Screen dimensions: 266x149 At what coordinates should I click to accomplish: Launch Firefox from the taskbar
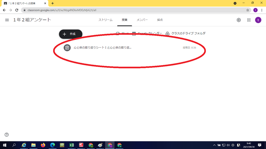pyautogui.click(x=43, y=145)
